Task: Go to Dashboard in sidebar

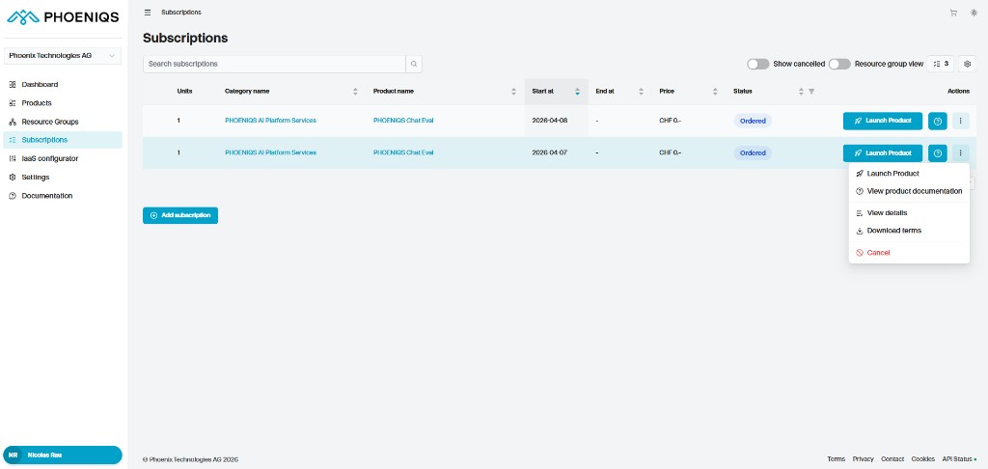Action: (63, 85)
